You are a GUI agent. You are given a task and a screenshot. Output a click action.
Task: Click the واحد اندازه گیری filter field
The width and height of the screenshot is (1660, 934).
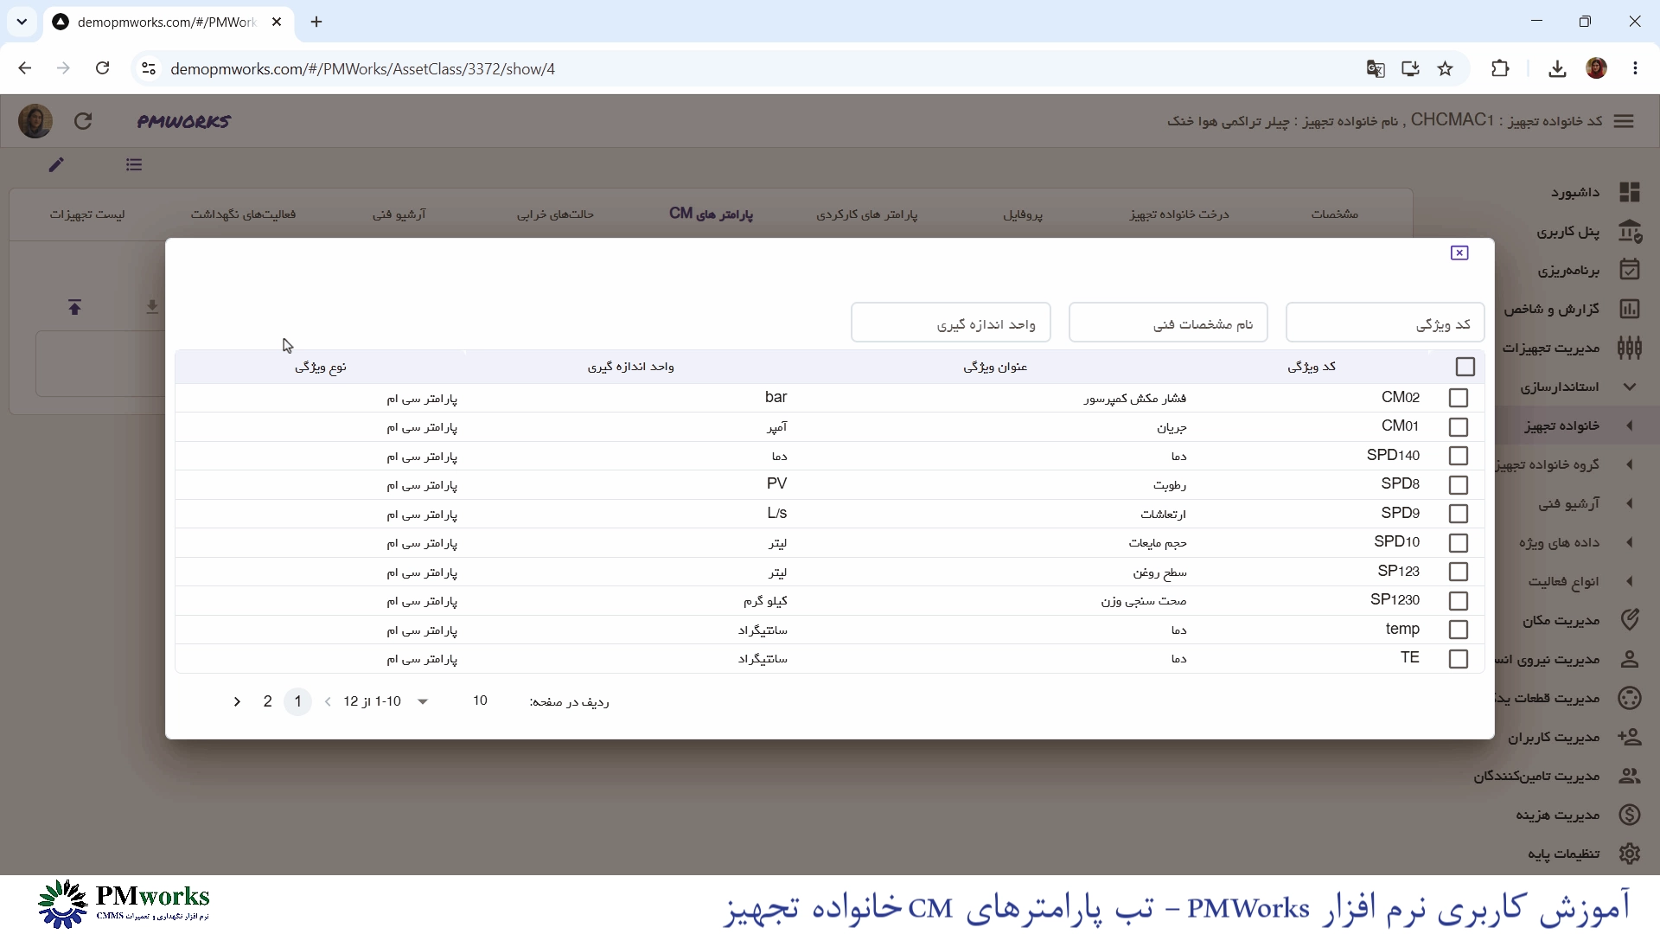coord(951,323)
